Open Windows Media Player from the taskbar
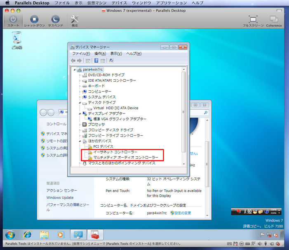 click(x=61, y=234)
